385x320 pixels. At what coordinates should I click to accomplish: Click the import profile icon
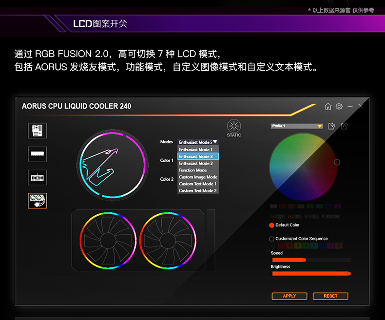(x=332, y=126)
